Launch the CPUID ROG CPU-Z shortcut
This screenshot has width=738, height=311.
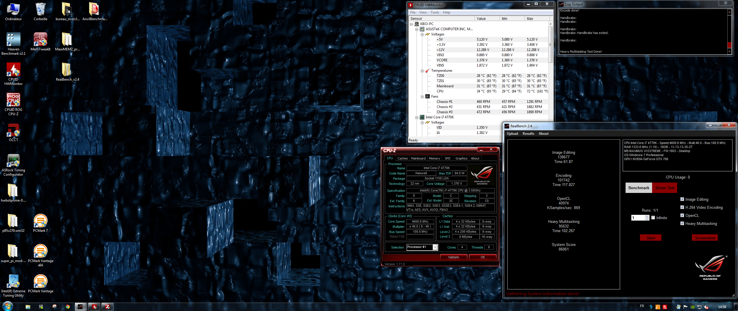pos(13,104)
